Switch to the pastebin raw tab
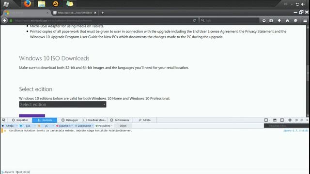The height and width of the screenshot is (174, 310). coord(75,13)
